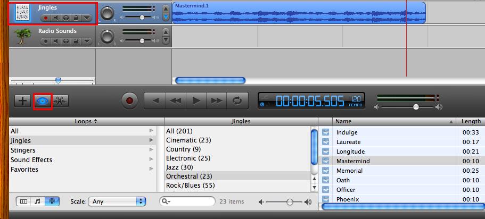485x219 pixels.
Task: Click the horizontal timeline scrollbar
Action: click(x=210, y=81)
